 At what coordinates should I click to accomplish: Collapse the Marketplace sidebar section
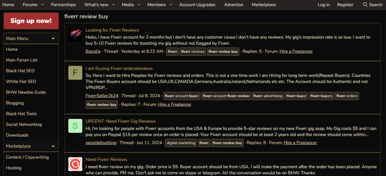[53, 146]
